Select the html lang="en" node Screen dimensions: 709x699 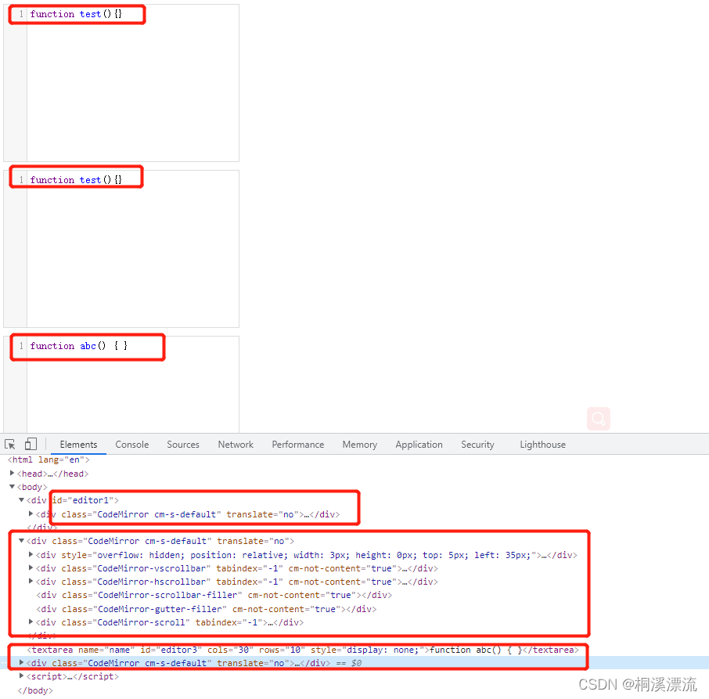49,459
